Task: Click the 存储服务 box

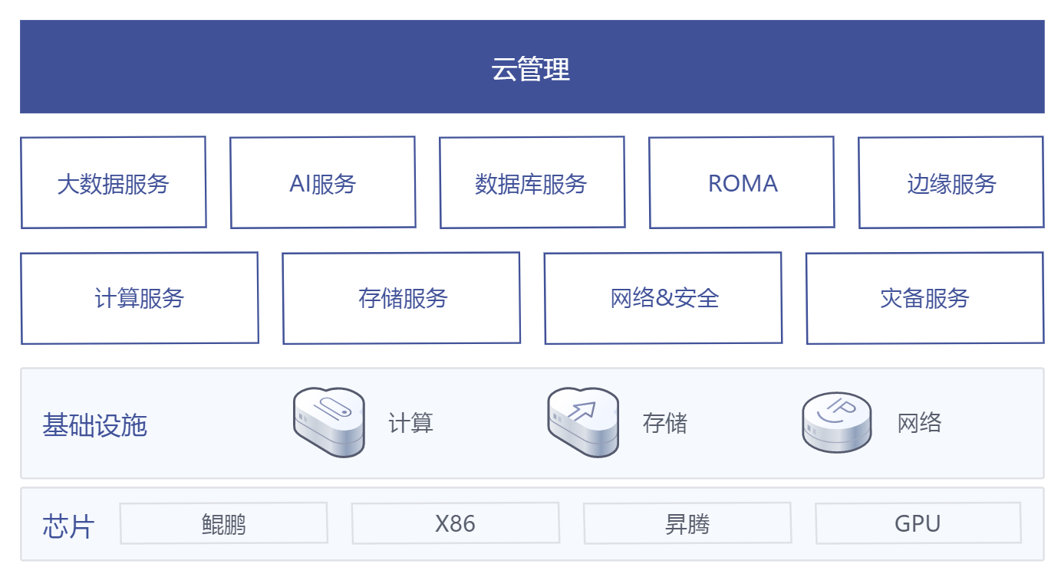Action: [x=401, y=298]
